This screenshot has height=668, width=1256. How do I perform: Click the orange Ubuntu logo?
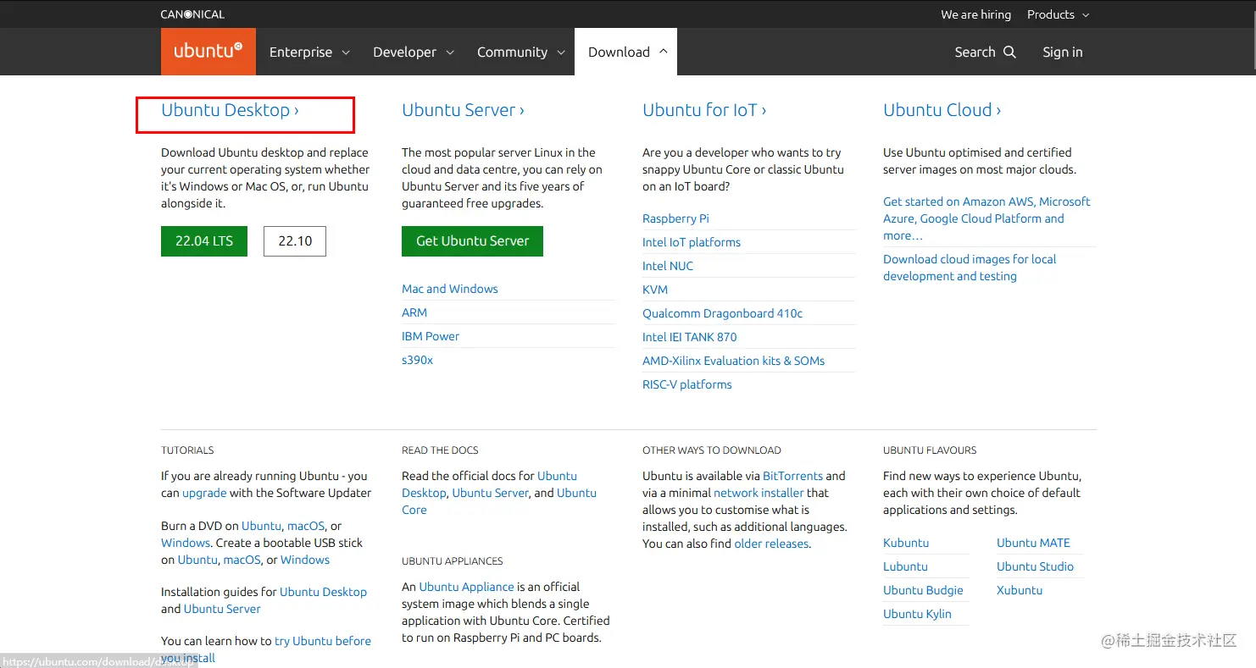[208, 52]
